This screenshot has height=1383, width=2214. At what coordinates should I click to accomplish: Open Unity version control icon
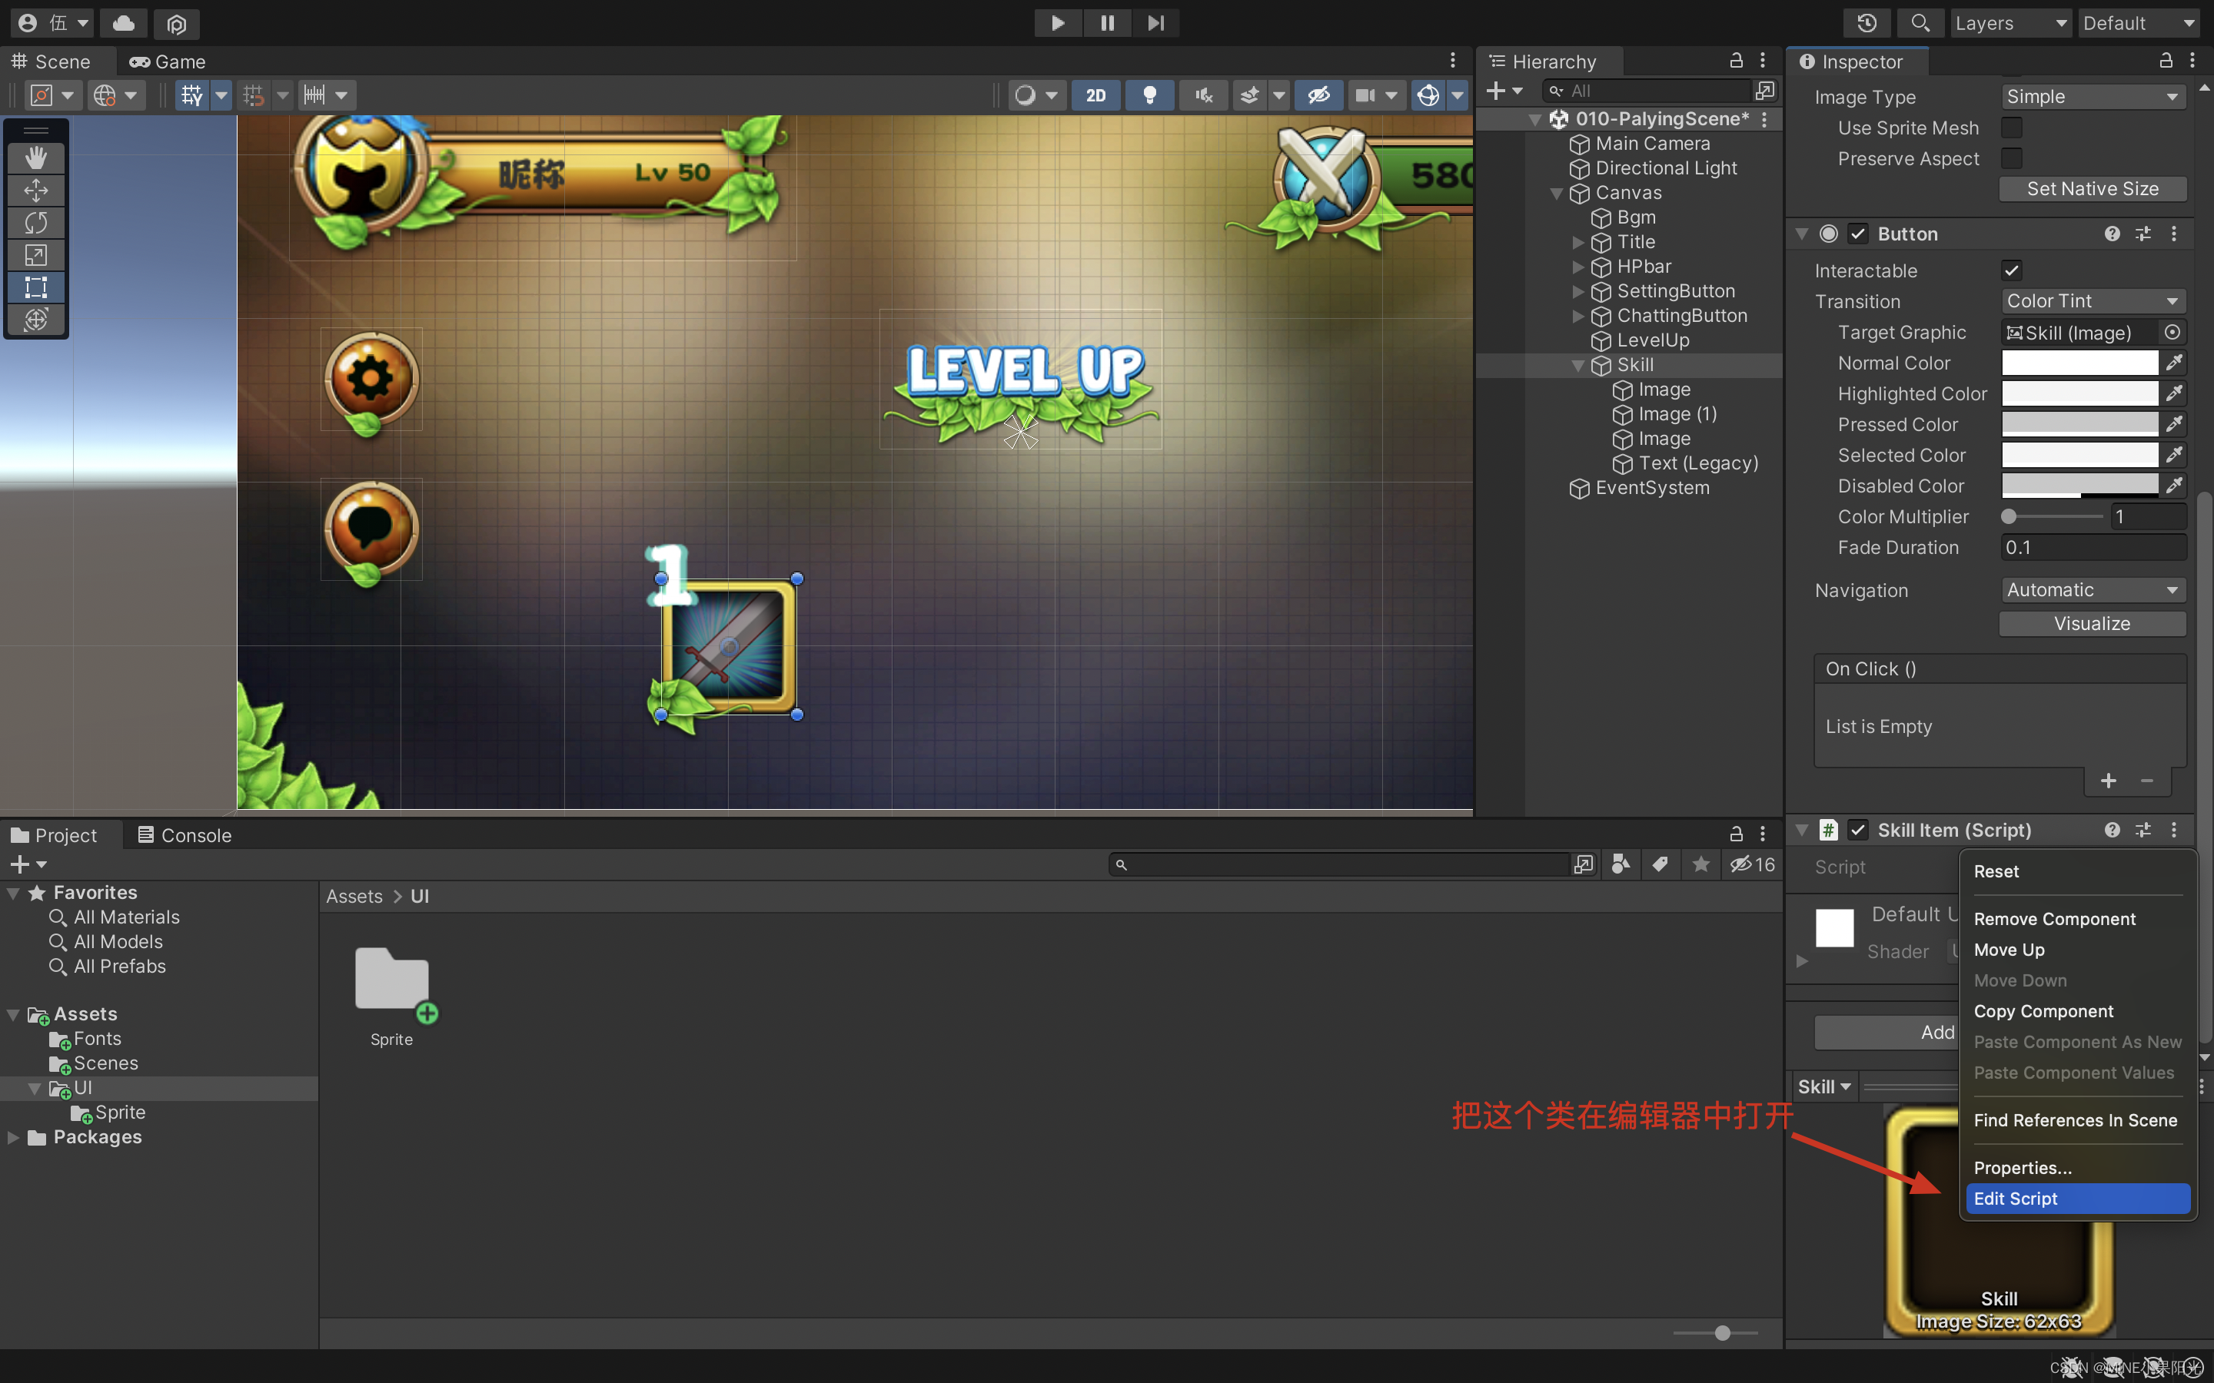(177, 23)
